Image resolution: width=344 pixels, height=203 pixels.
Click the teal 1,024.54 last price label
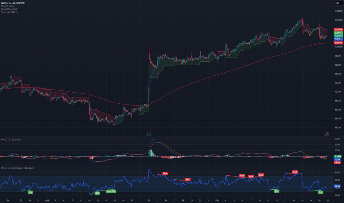338,35
